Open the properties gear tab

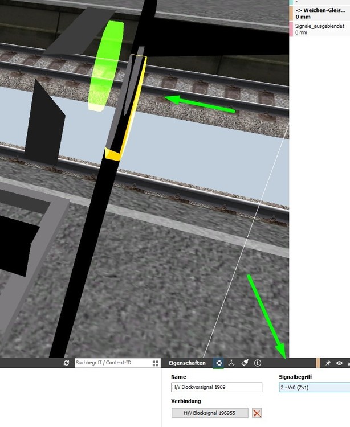(219, 363)
